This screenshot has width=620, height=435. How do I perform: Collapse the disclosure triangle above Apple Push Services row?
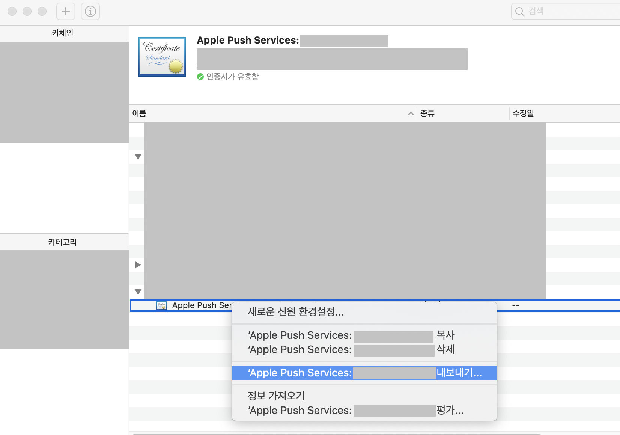(x=138, y=292)
